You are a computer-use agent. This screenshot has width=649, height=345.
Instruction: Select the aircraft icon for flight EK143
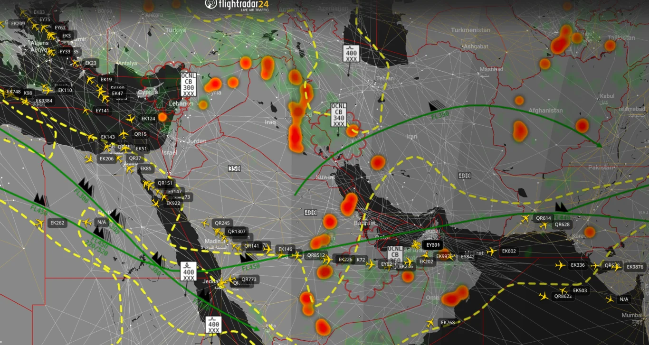[x=91, y=137]
